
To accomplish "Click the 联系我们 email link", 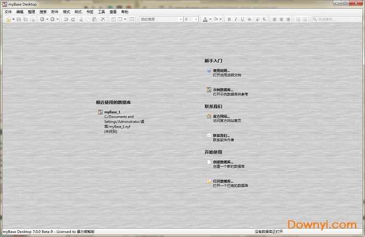I will click(x=221, y=135).
